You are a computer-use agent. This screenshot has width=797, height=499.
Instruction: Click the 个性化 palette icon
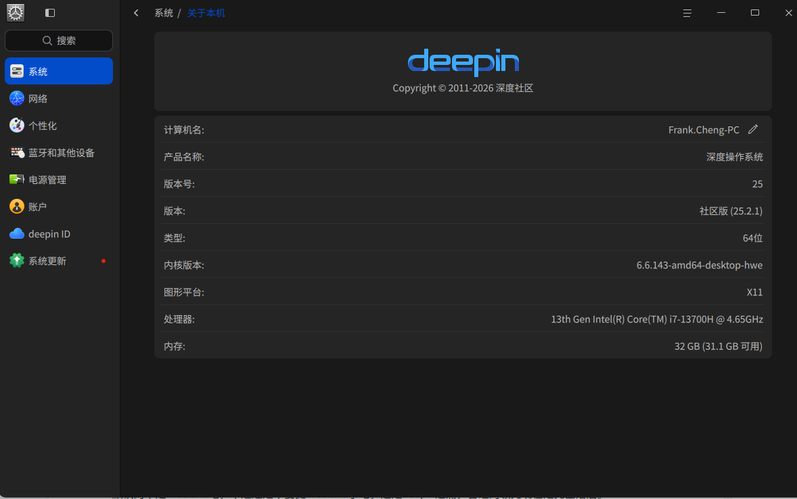pos(17,125)
